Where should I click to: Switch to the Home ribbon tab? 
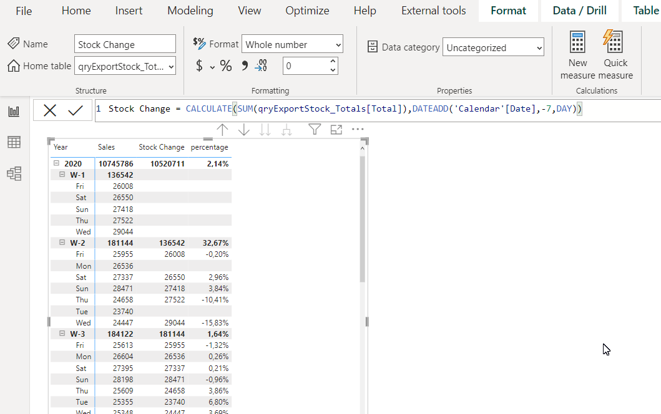tap(76, 11)
